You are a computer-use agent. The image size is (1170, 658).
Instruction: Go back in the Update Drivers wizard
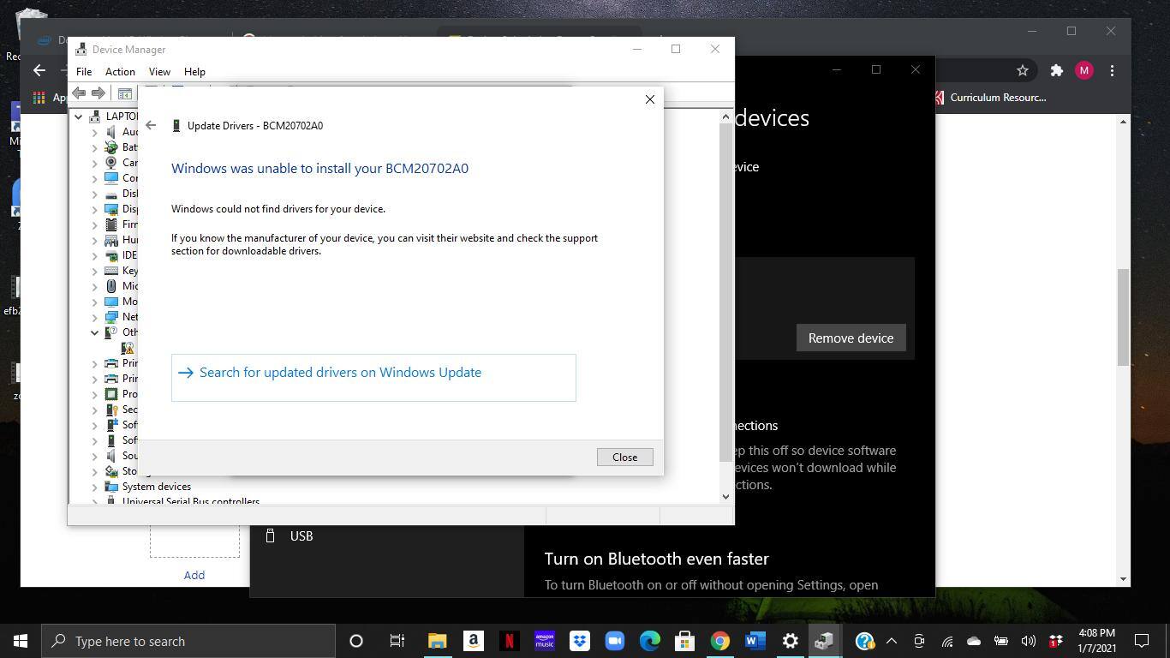[x=151, y=125]
